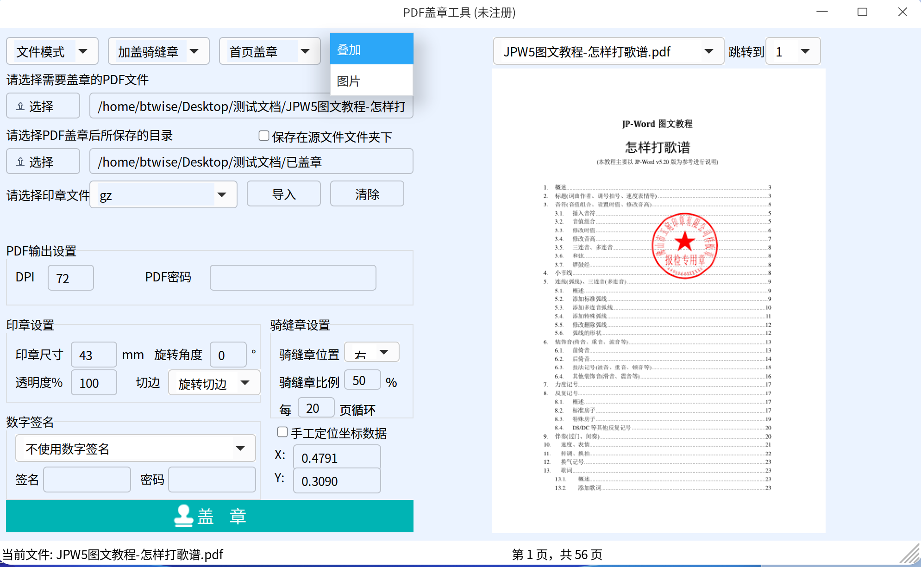Click the status text 第 1 页，共 56 页
921x567 pixels.
point(558,554)
